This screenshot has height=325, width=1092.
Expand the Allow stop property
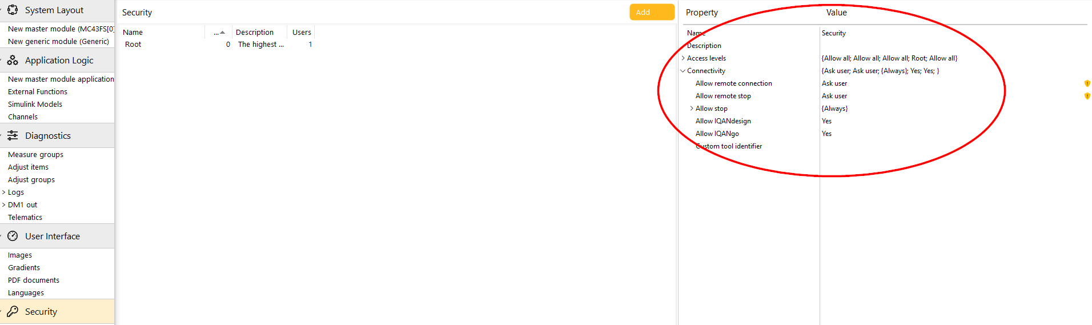(x=692, y=109)
